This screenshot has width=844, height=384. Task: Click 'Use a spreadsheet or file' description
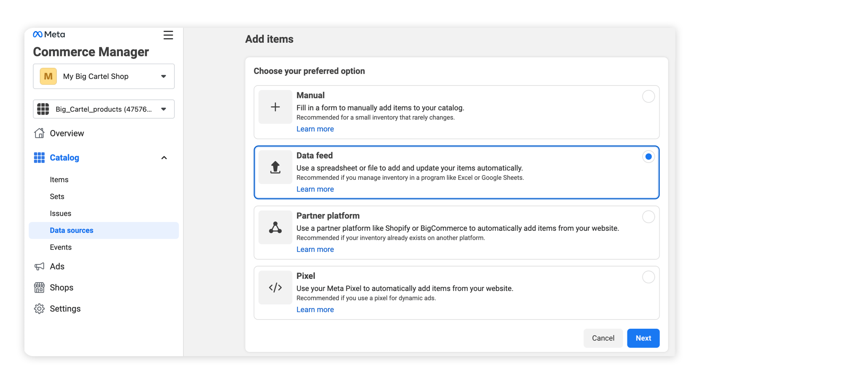point(410,168)
